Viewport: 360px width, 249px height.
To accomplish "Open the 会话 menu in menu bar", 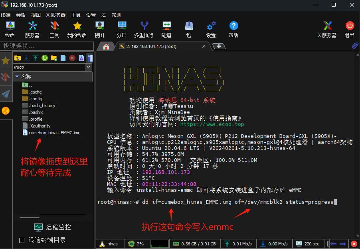I will [21, 15].
